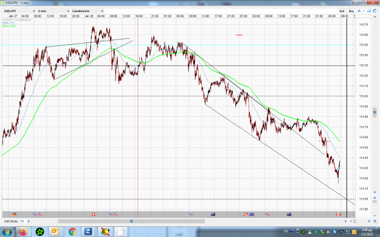Open the Windows Start button
Image resolution: width=380 pixels, height=237 pixels.
click(x=7, y=232)
